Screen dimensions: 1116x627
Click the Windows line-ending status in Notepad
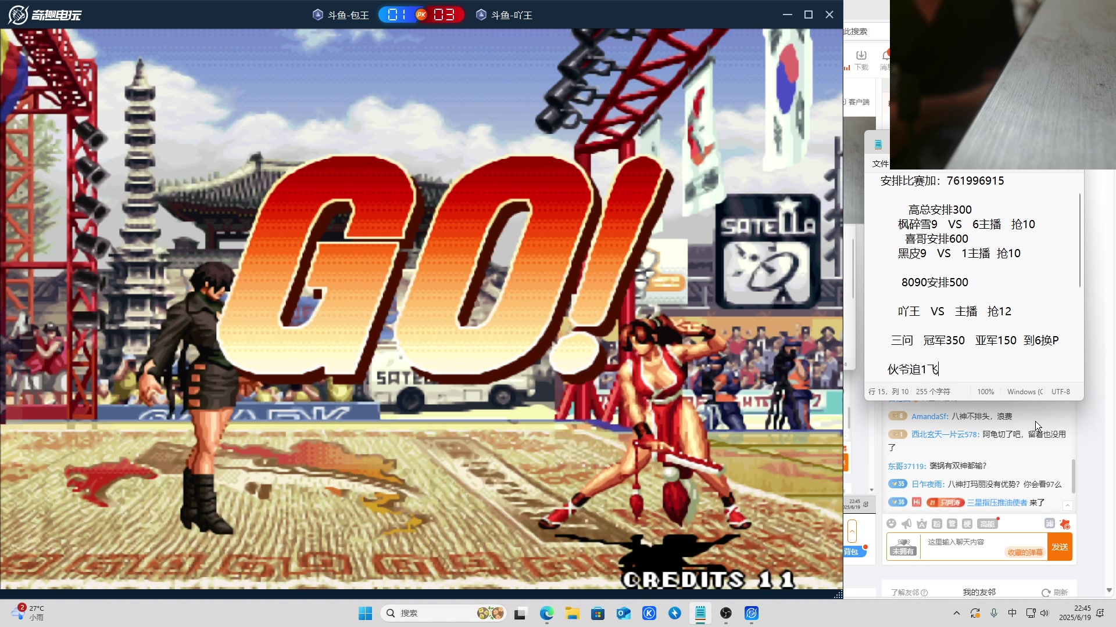pos(1025,392)
